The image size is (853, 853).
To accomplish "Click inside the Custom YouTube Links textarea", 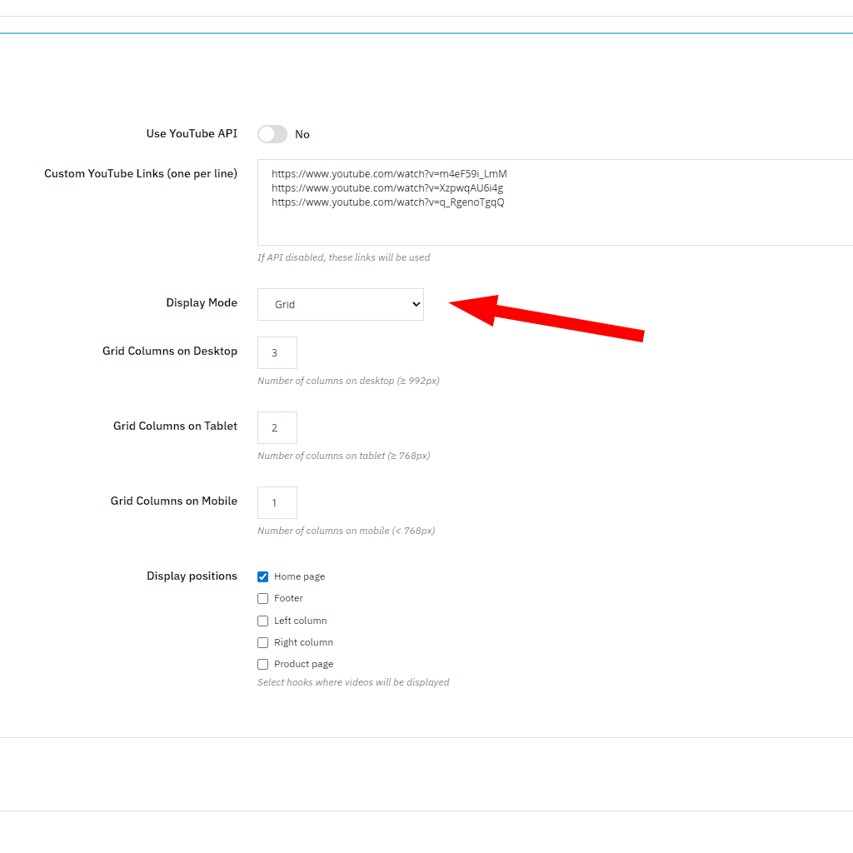I will coord(555,202).
